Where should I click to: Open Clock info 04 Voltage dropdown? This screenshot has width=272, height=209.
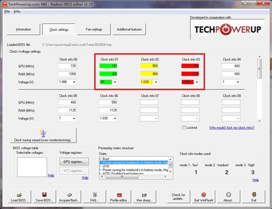coord(238,82)
